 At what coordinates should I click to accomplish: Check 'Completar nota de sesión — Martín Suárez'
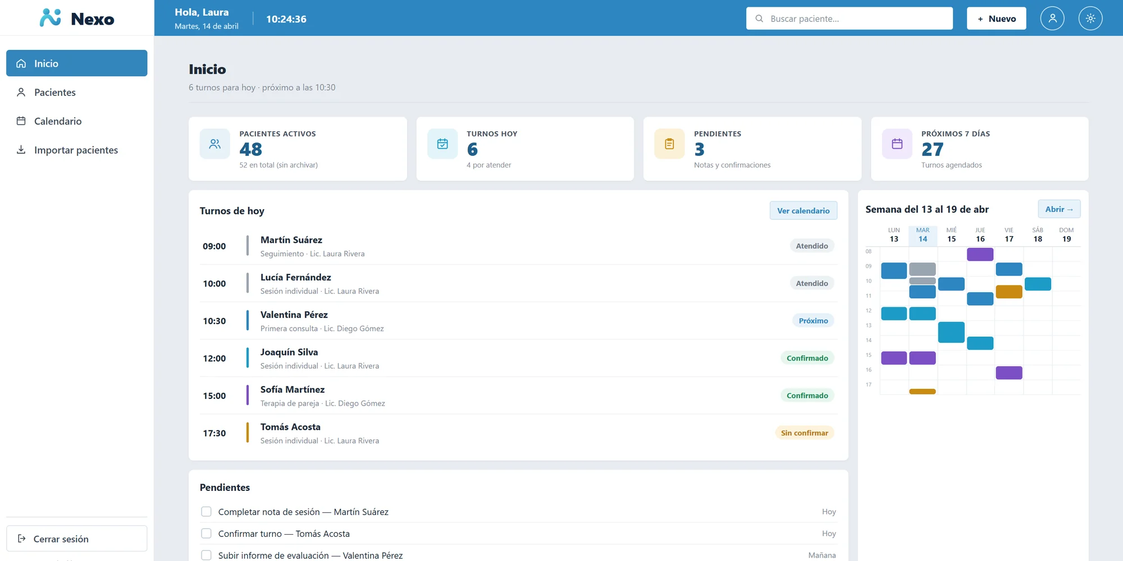[206, 512]
